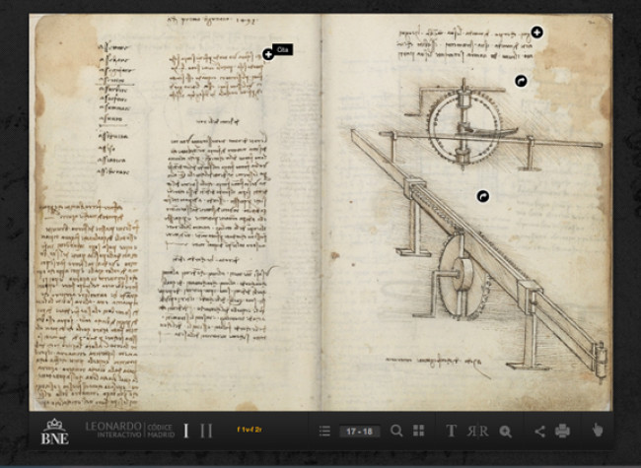Screen dimensions: 641x468
Task: Open the table of contents list icon
Action: coord(324,431)
